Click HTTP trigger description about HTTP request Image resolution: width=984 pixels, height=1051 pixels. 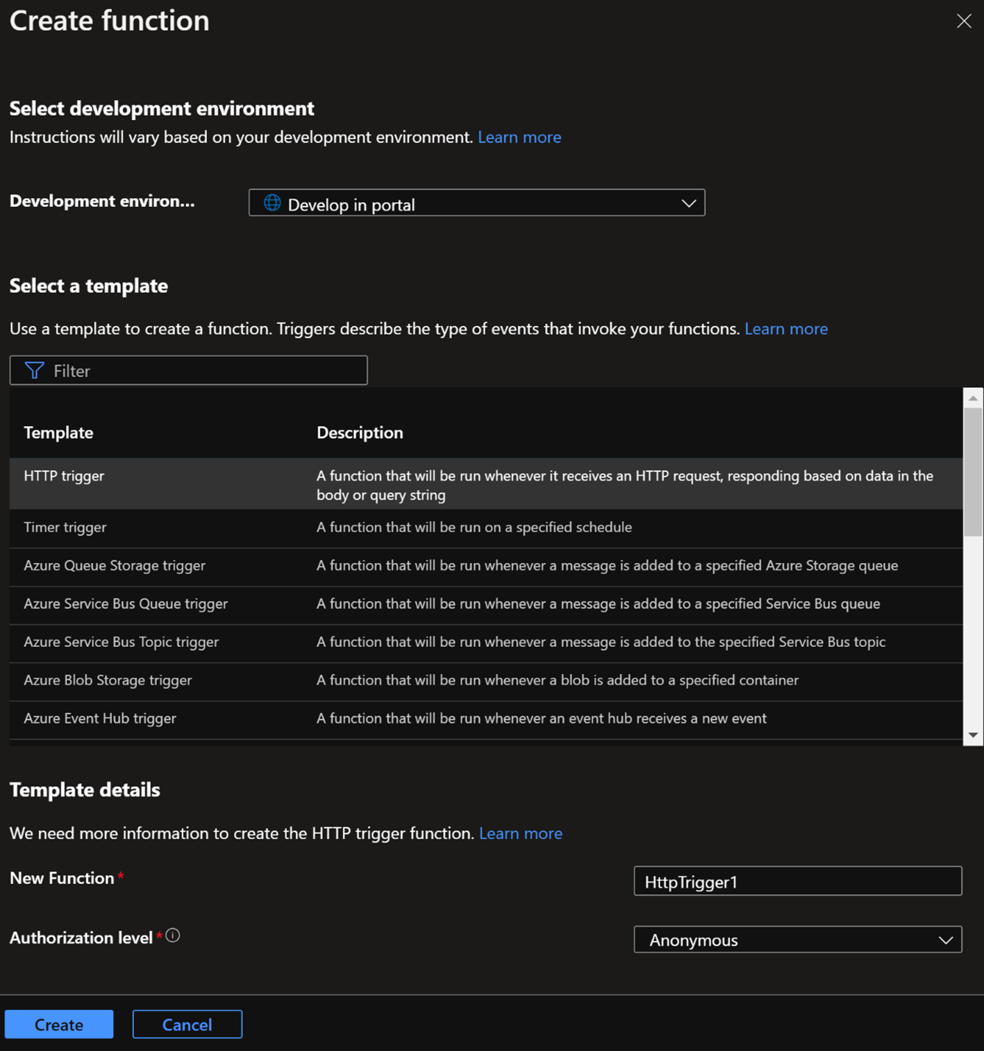click(x=625, y=485)
